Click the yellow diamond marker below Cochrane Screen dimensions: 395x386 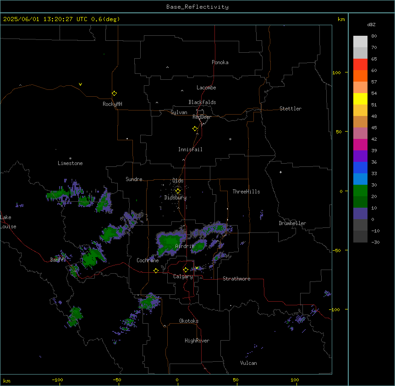click(x=156, y=270)
